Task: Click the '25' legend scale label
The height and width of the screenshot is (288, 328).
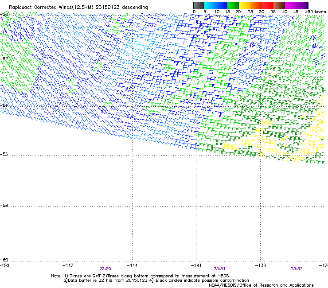Action: coord(250,12)
